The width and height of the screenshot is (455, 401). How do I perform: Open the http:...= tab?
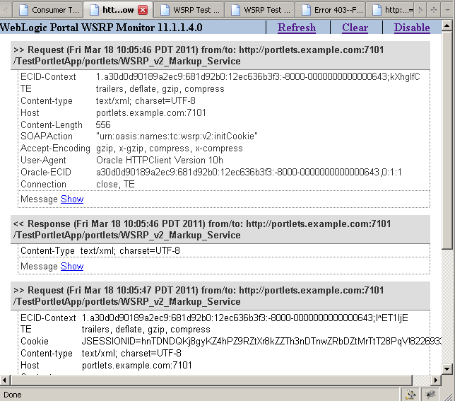(x=391, y=10)
